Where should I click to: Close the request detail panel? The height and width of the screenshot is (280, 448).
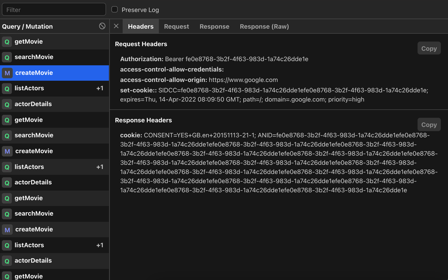point(116,26)
